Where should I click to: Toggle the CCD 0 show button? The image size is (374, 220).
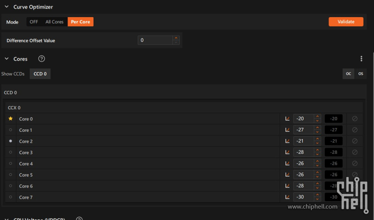pyautogui.click(x=40, y=74)
